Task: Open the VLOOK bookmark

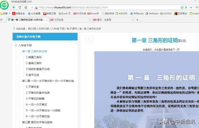Action: [x=166, y=13]
